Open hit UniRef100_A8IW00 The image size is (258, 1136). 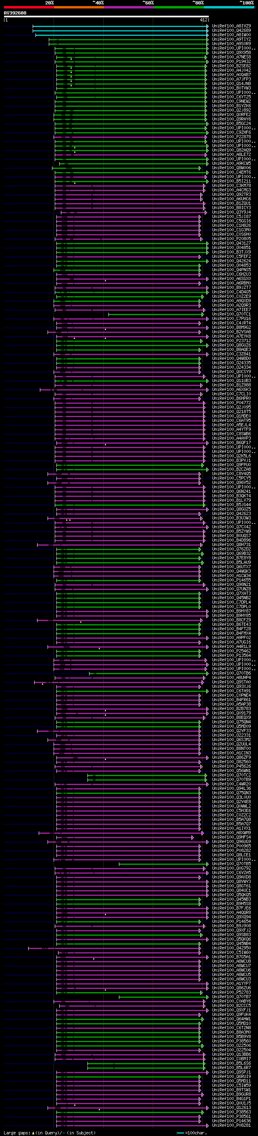click(231, 35)
